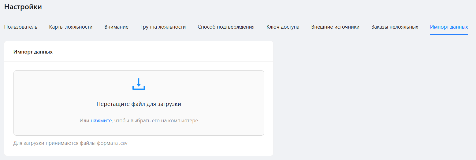Click the Импорт данных card title

[33, 52]
